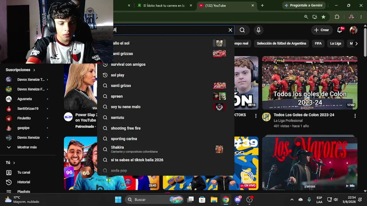The width and height of the screenshot is (367, 206).
Task: Open the Tú section header
Action: point(10,163)
